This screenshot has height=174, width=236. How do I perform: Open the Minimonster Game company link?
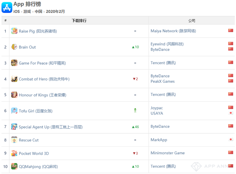[167, 153]
